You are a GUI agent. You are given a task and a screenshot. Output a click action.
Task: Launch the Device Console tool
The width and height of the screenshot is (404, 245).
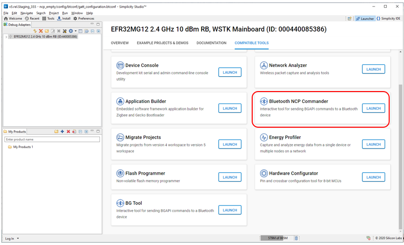tap(230, 72)
